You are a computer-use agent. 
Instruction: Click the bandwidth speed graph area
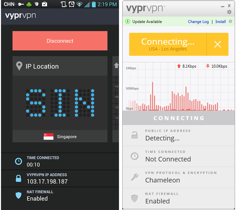coord(179,87)
